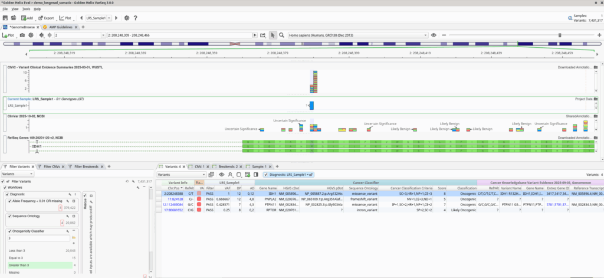Viewport: 604px width, 278px height.
Task: Navigate forward in genome browser history
Action: pyautogui.click(x=49, y=35)
